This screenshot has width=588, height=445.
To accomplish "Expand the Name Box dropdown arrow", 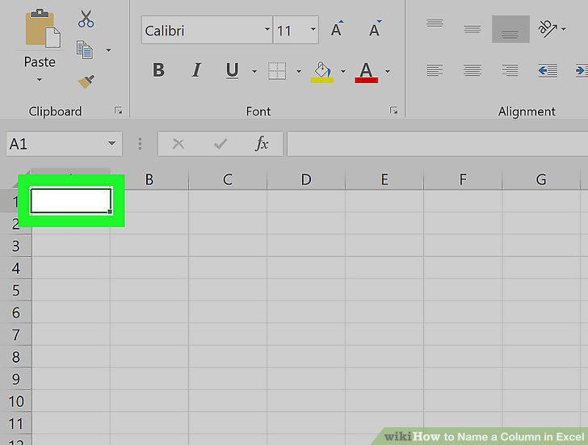I will 111,144.
